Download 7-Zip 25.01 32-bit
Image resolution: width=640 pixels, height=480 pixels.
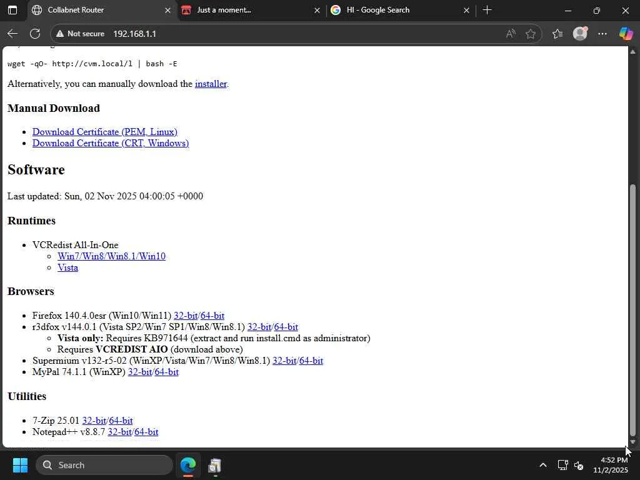coord(94,421)
